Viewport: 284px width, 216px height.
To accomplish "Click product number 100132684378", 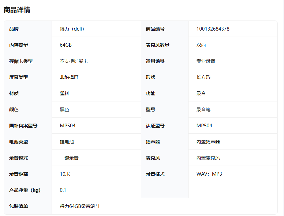I will coord(213,29).
